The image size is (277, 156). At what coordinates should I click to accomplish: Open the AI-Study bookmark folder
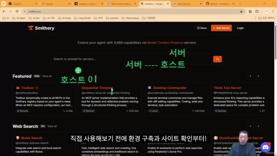point(64,18)
